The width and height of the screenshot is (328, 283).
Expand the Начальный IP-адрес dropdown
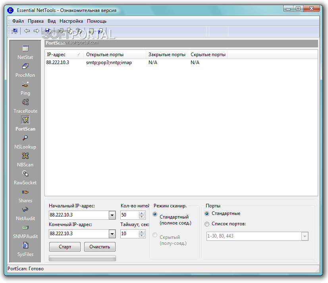pos(112,215)
